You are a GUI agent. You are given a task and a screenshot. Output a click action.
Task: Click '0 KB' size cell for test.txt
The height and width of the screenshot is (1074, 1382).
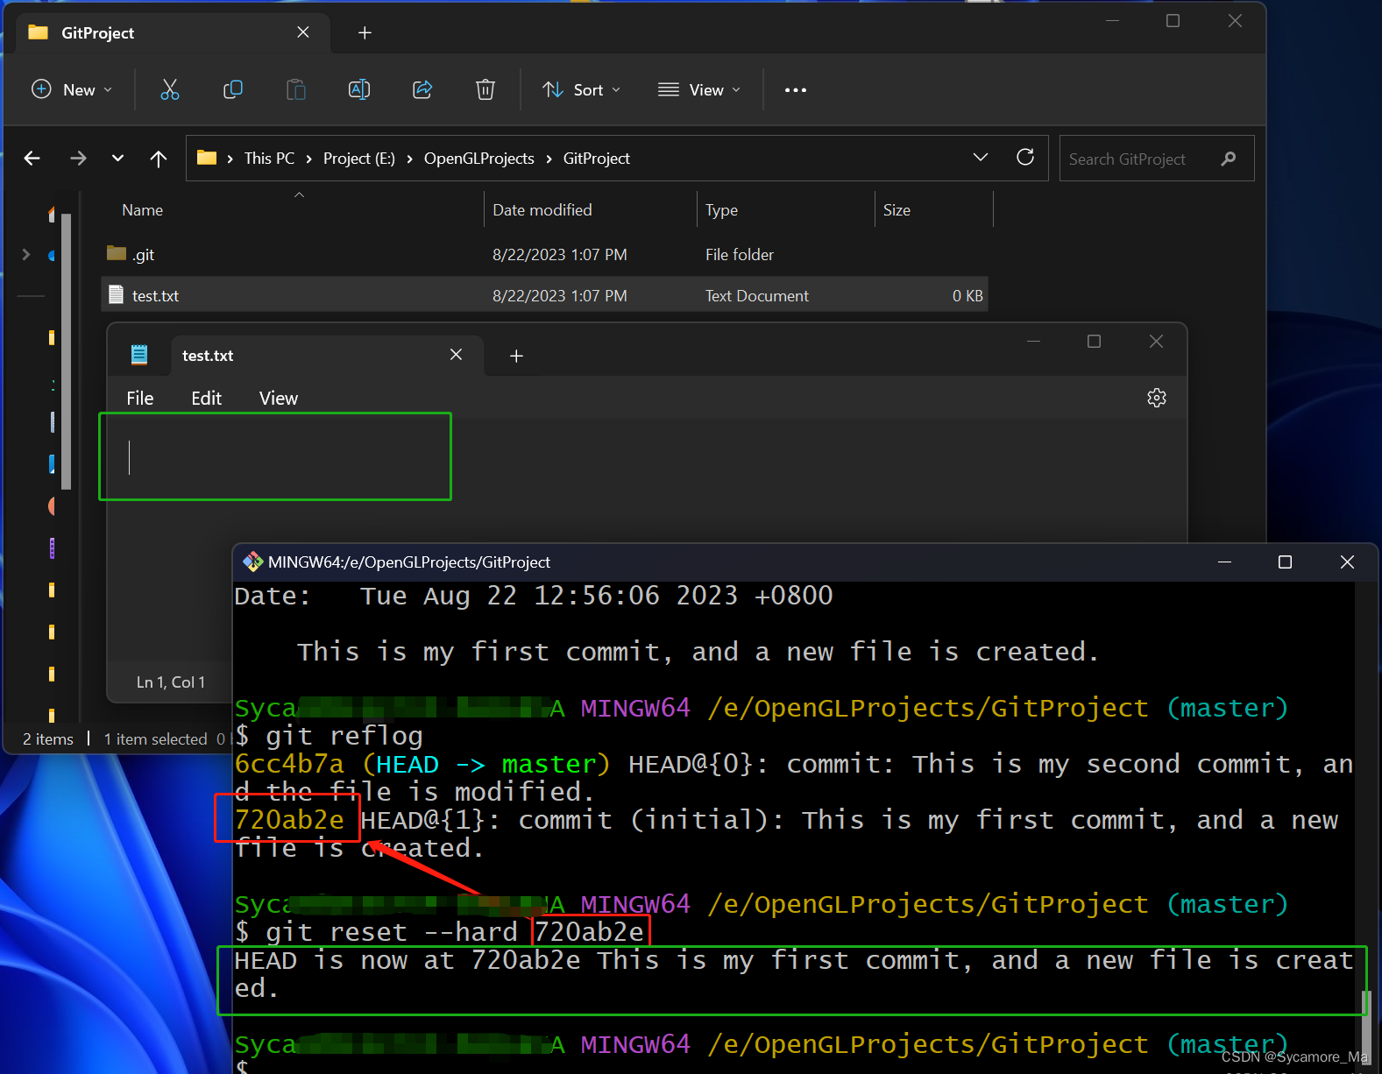point(967,296)
